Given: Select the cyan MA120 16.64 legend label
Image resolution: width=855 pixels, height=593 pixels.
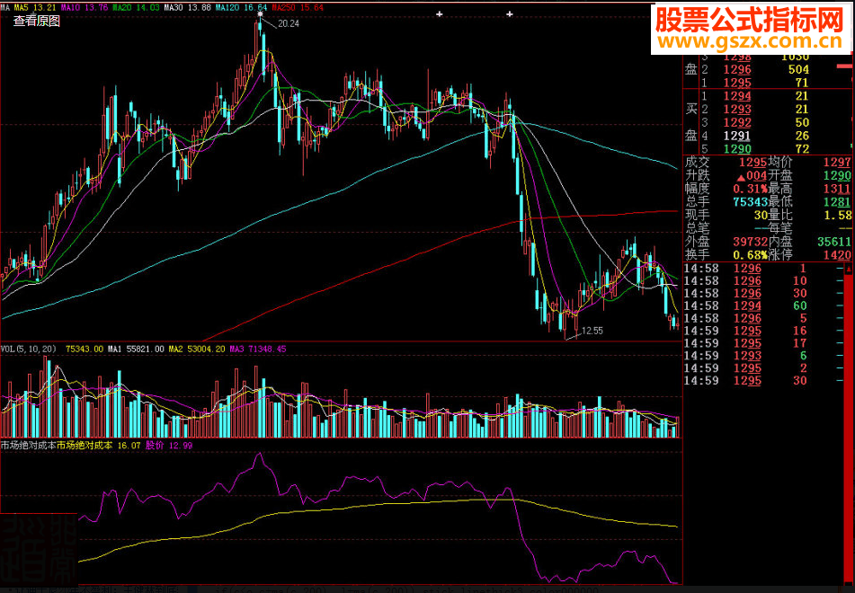Looking at the screenshot, I should [x=241, y=7].
